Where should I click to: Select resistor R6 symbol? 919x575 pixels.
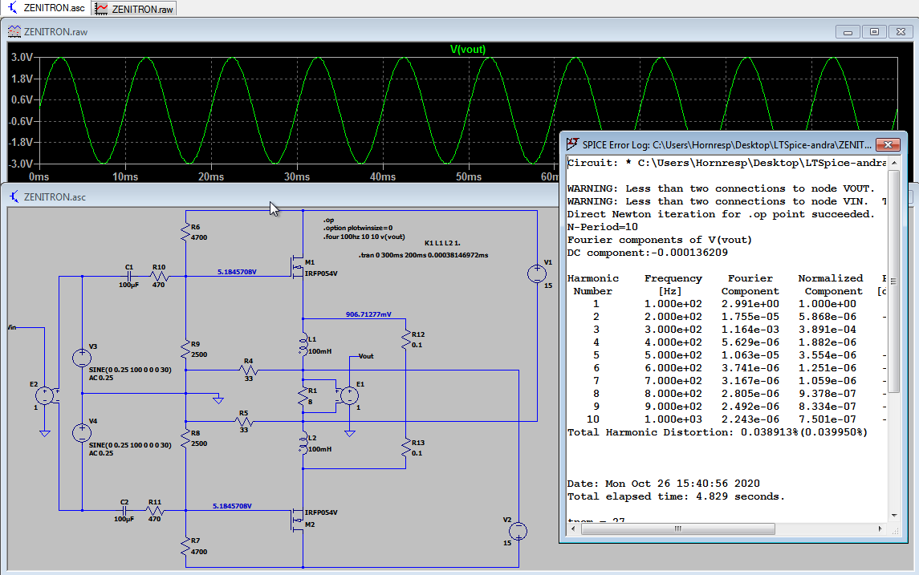(185, 232)
